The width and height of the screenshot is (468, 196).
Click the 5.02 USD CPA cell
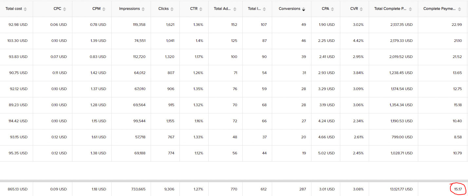(327, 153)
